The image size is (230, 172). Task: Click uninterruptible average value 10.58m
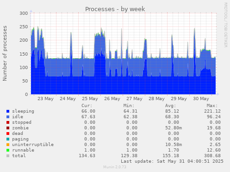(x=174, y=145)
